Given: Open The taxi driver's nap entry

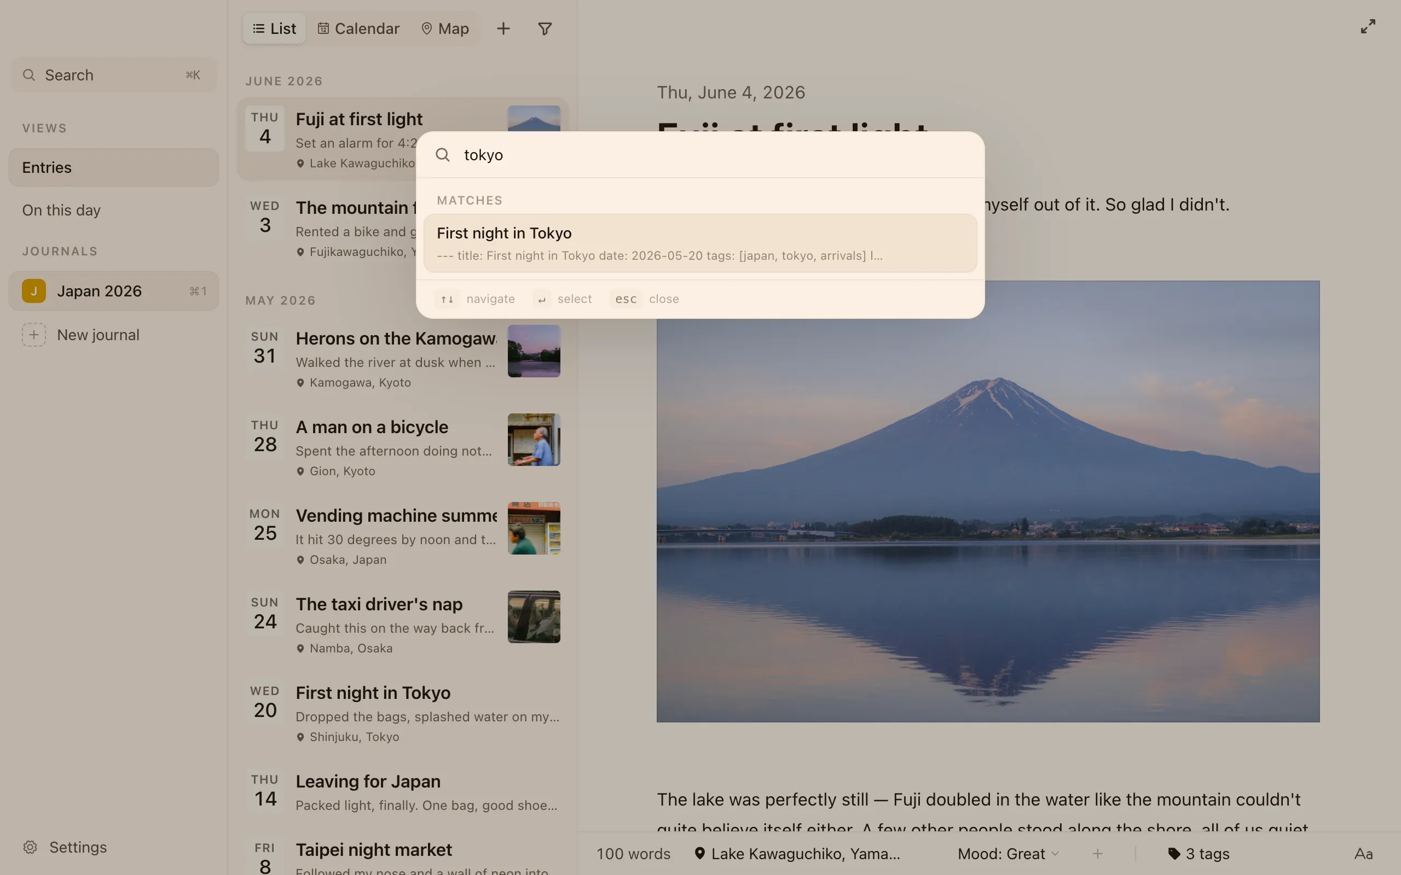Looking at the screenshot, I should click(402, 624).
